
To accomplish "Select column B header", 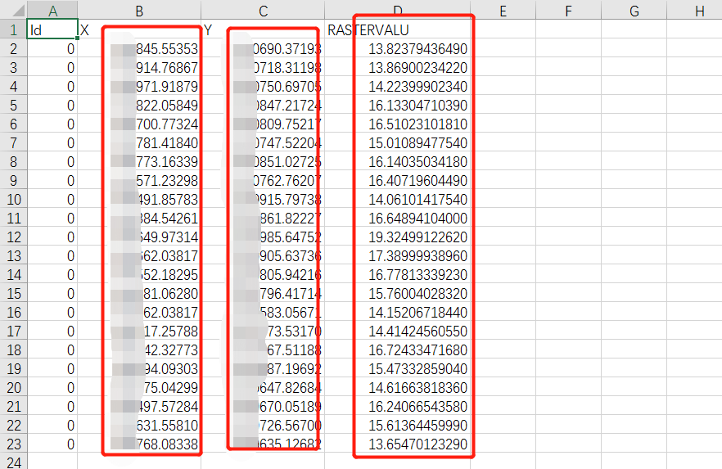I will (x=139, y=11).
